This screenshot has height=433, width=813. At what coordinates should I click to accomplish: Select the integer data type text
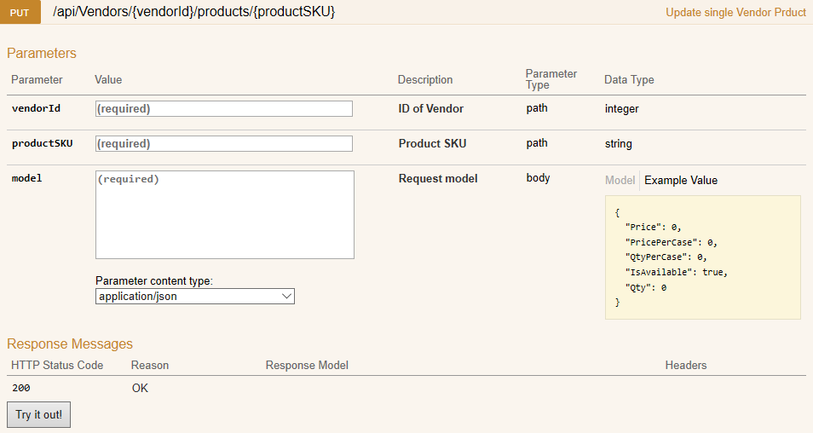[621, 109]
